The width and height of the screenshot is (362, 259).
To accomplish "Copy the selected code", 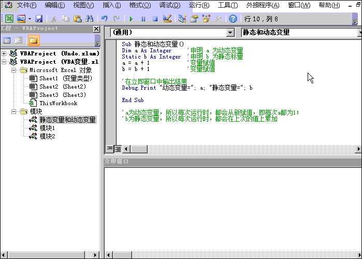I will click(66, 19).
